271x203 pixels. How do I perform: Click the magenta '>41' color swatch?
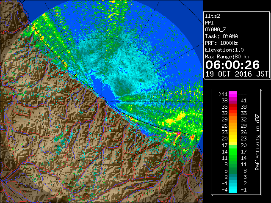(233, 94)
